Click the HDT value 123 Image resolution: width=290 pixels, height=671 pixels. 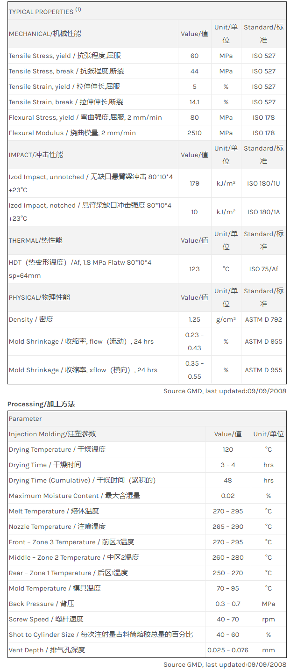click(x=194, y=269)
